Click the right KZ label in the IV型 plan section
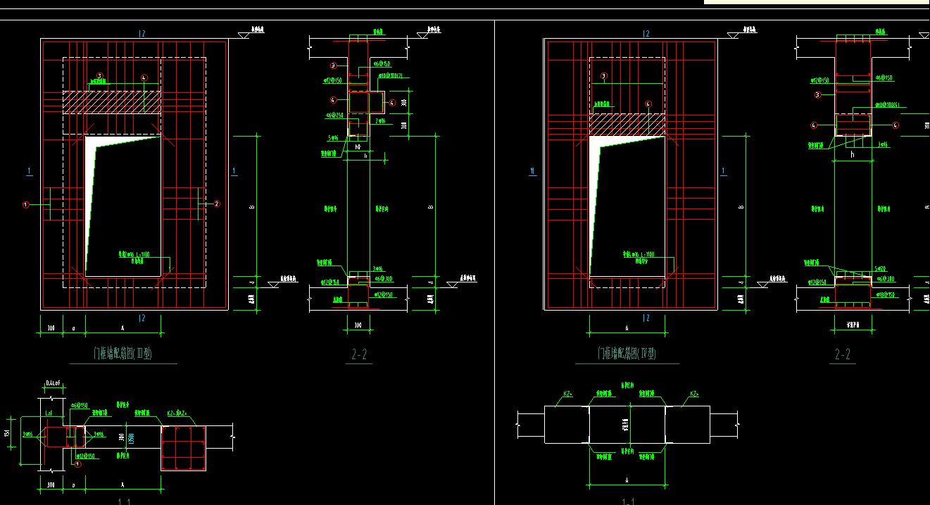The width and height of the screenshot is (930, 505). (694, 394)
